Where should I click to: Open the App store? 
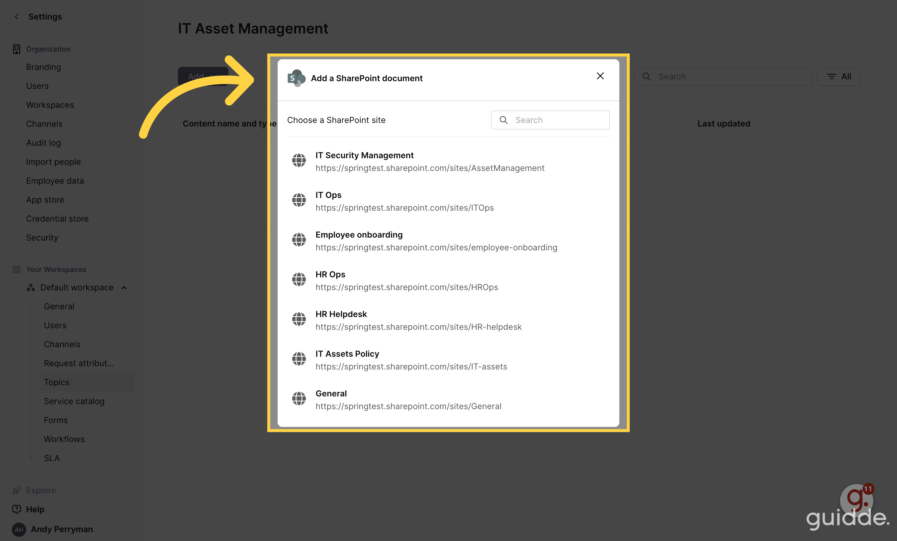(x=45, y=200)
